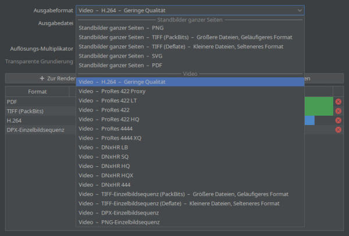Sort by the Format column header

[37, 92]
